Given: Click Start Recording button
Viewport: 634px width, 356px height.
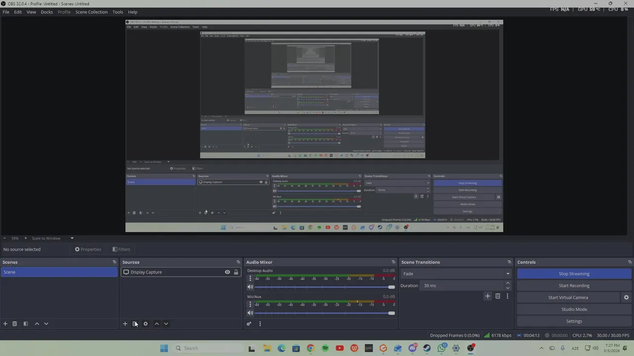Looking at the screenshot, I should [x=574, y=286].
